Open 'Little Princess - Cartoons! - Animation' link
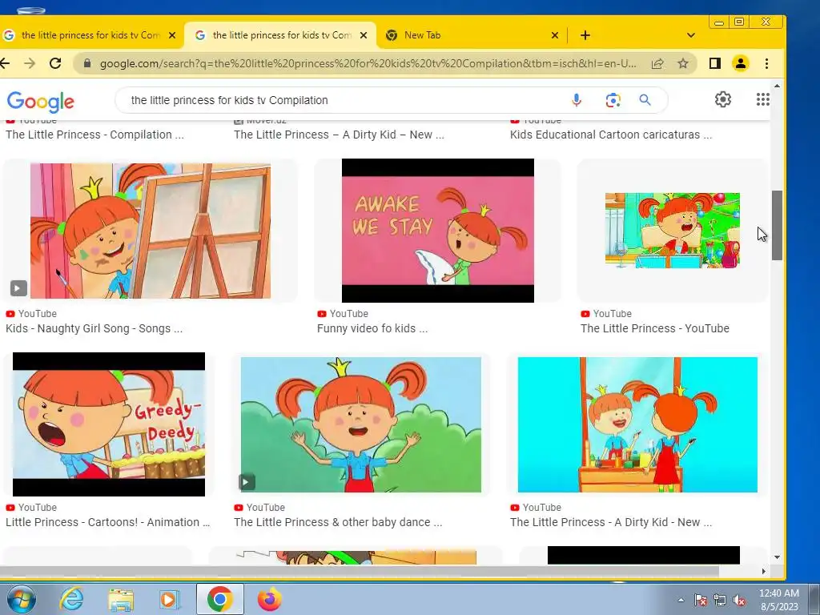The width and height of the screenshot is (820, 615). point(108,522)
